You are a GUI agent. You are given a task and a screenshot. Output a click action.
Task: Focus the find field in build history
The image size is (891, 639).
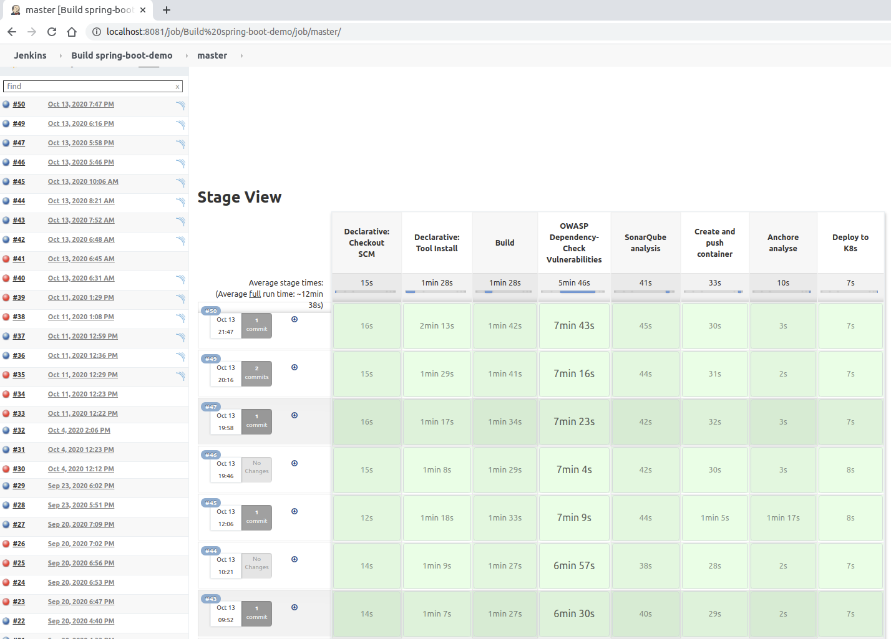[x=89, y=87]
